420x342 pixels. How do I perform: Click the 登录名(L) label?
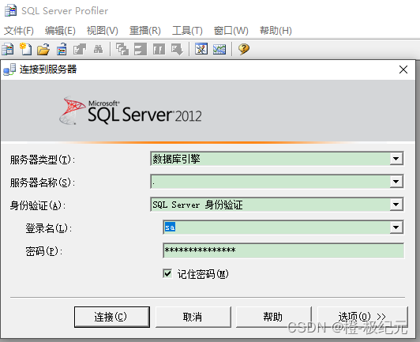[x=49, y=228]
